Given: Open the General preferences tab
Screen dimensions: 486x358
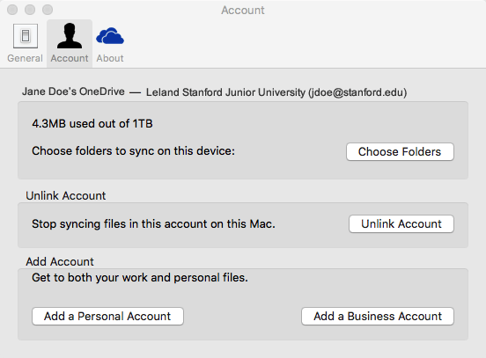Looking at the screenshot, I should tap(26, 43).
